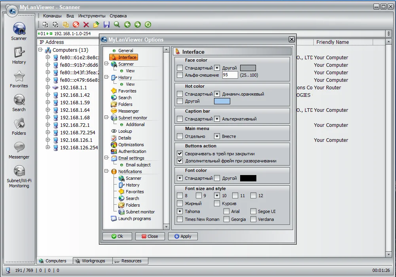
Task: Open the Инструменты menu
Action: click(92, 16)
